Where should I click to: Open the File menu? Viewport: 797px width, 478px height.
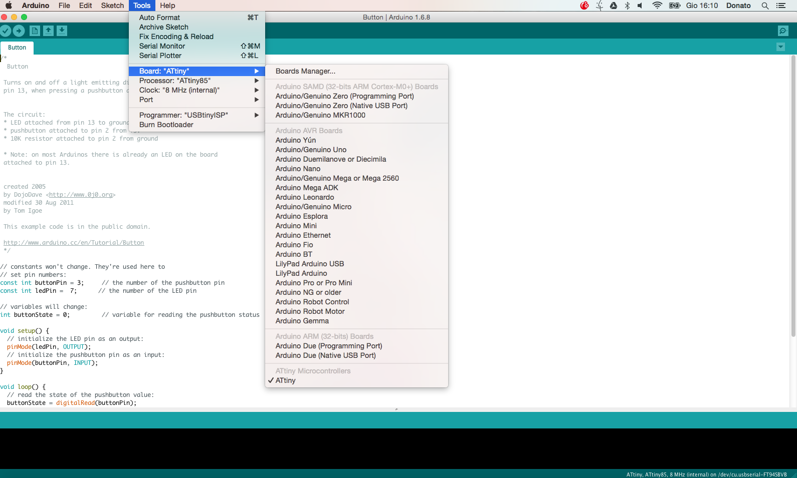click(x=64, y=6)
